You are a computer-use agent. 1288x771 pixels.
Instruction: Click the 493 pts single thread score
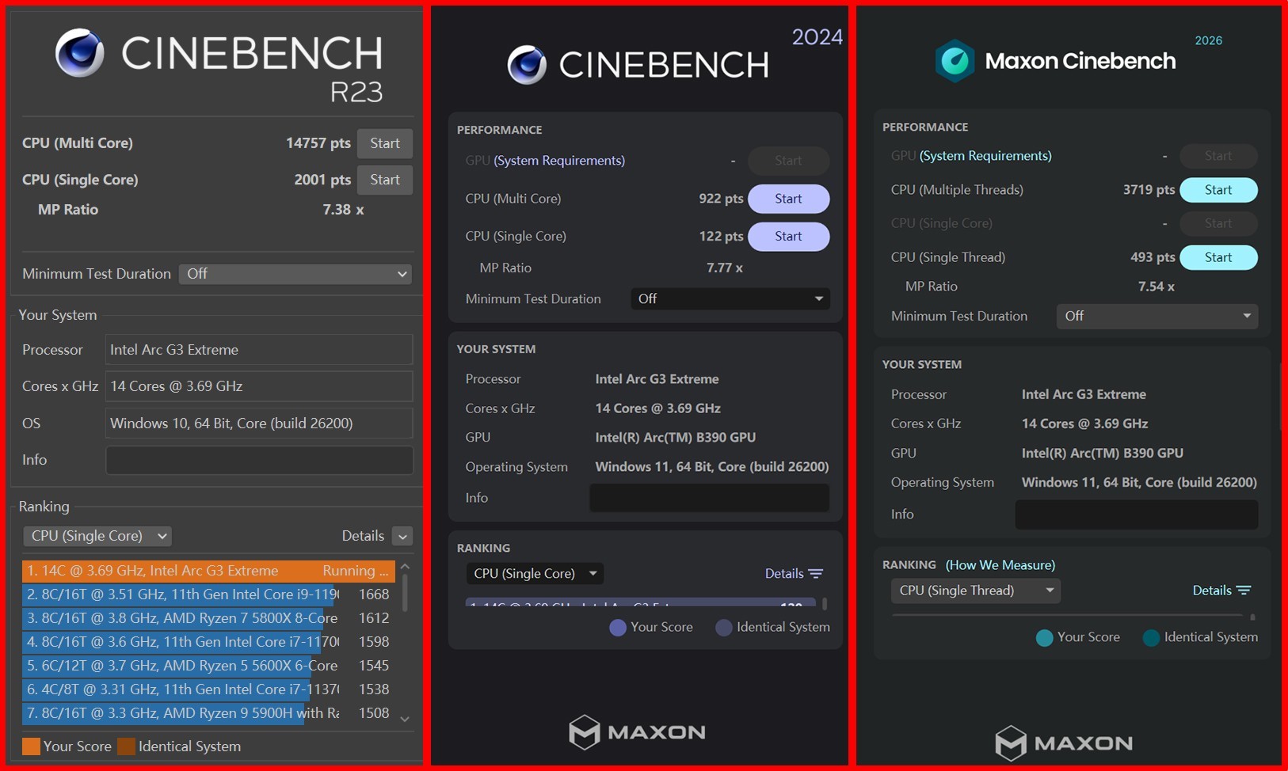1153,257
